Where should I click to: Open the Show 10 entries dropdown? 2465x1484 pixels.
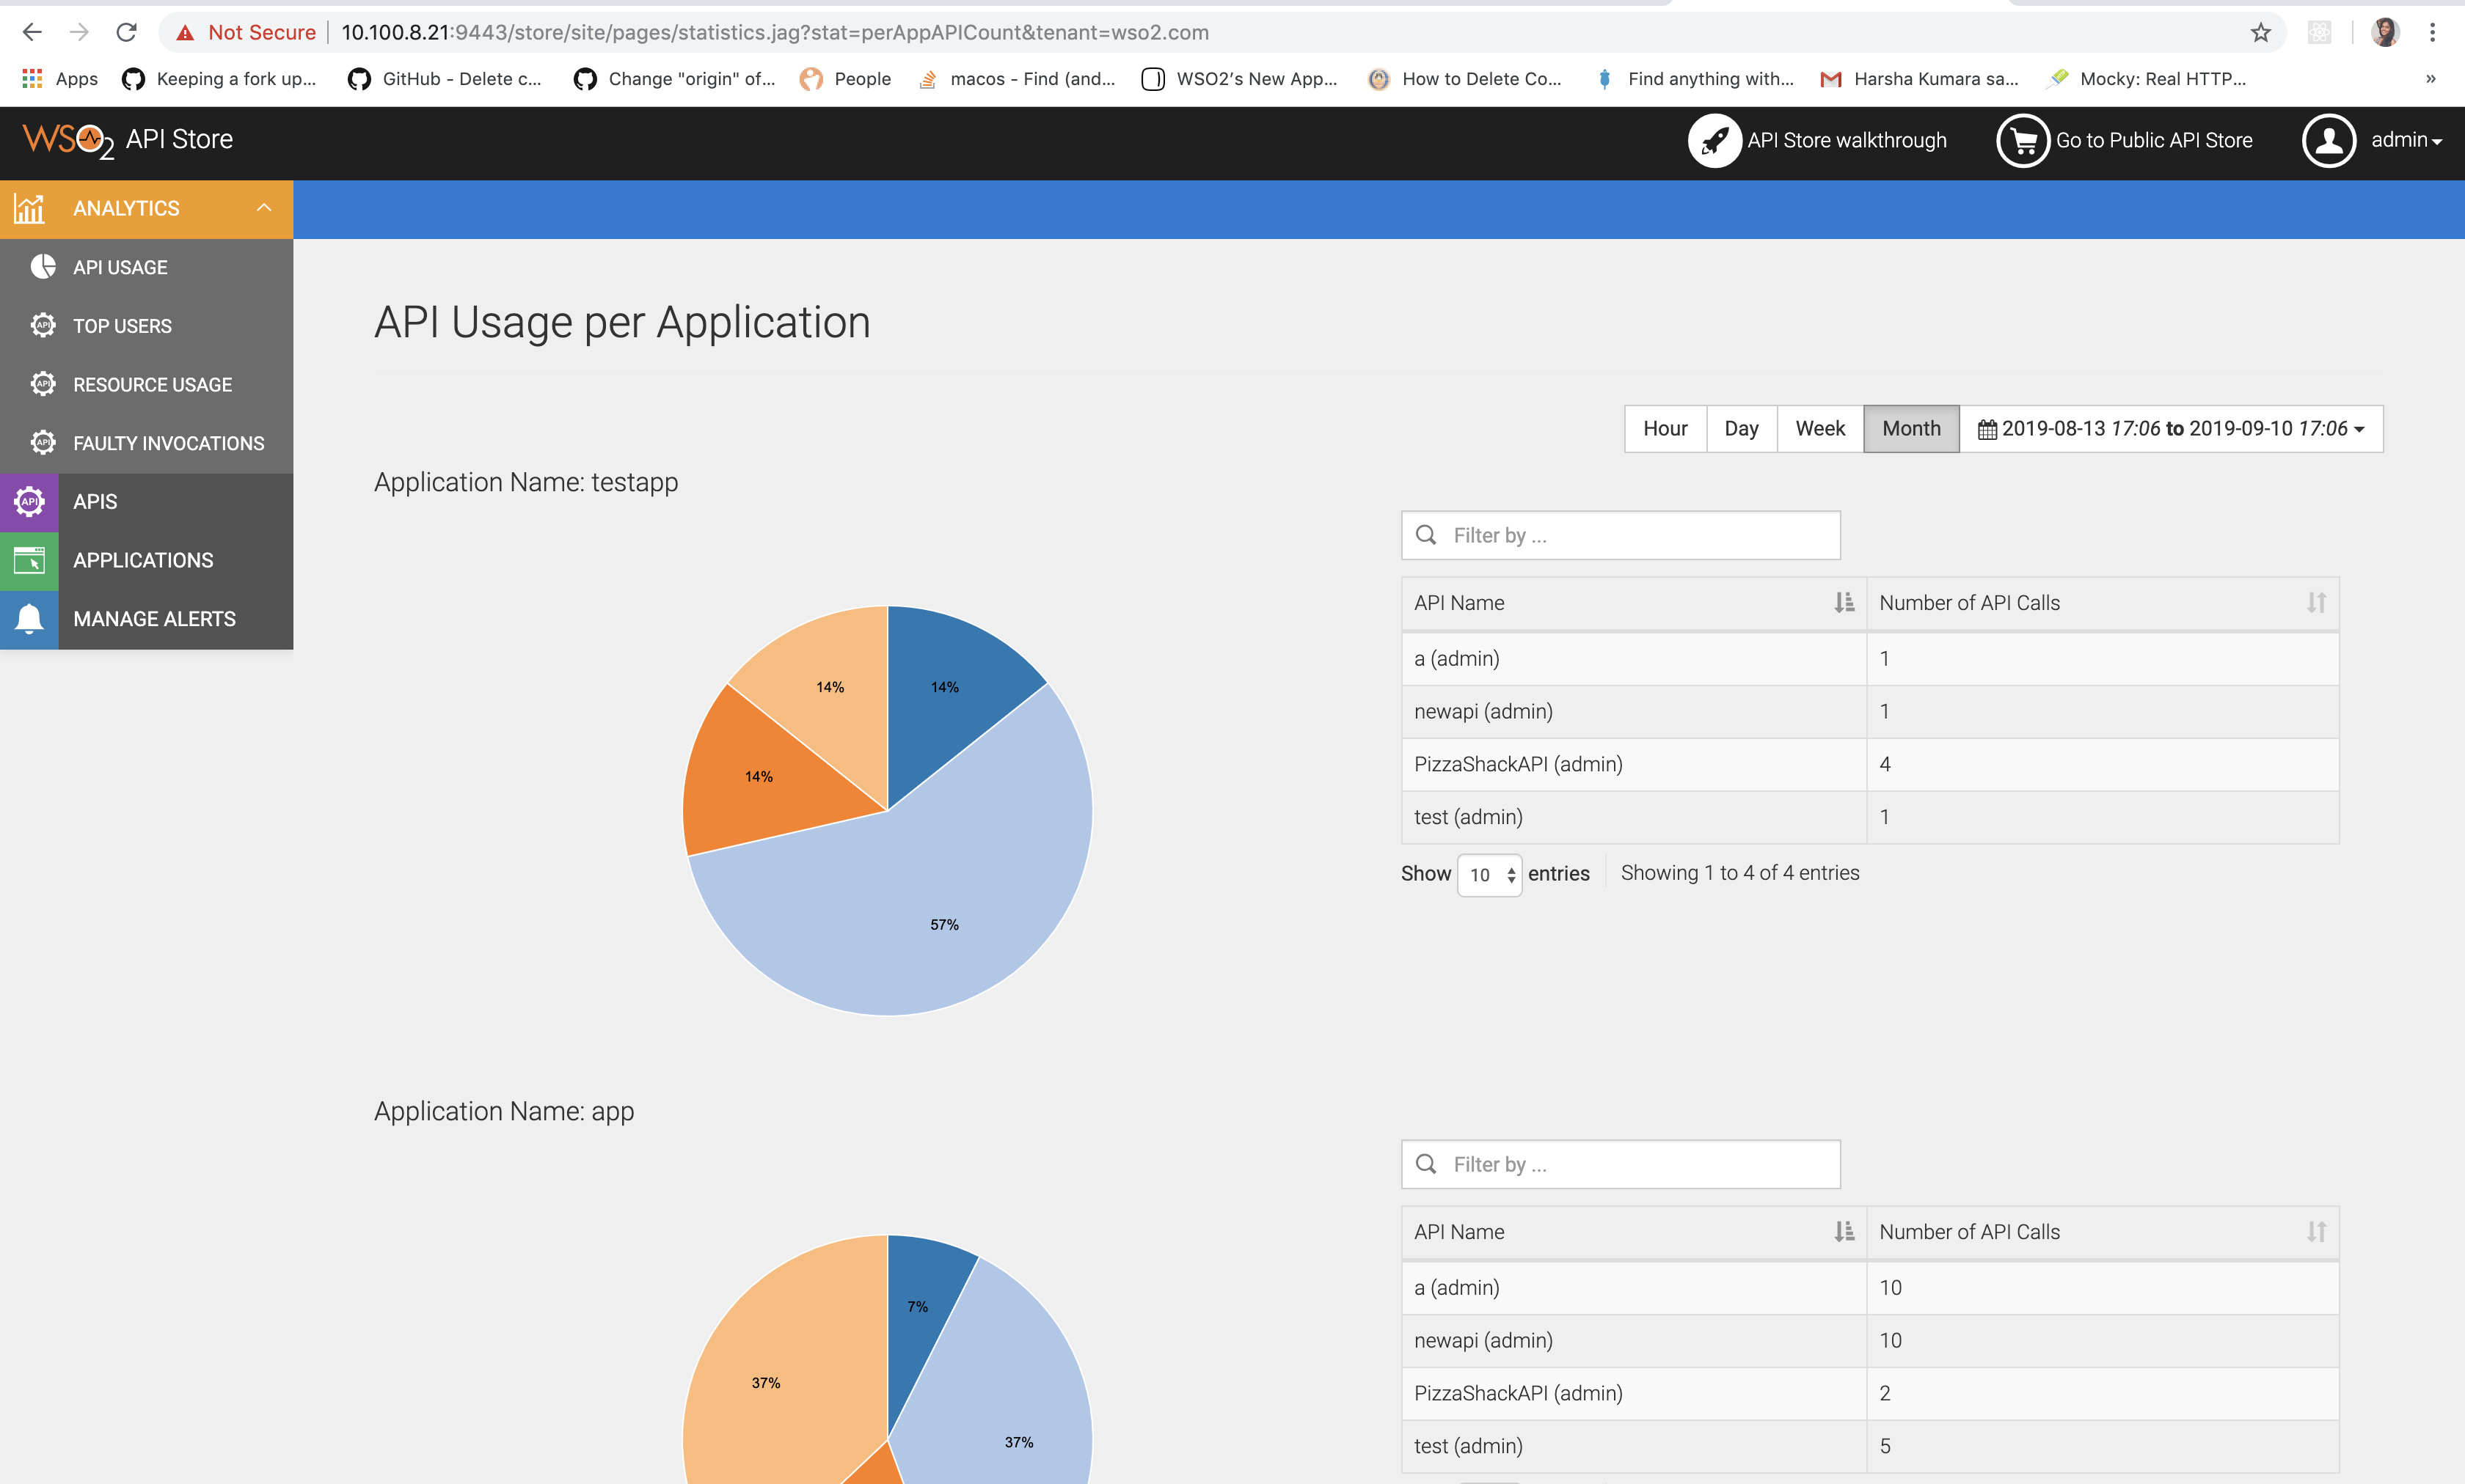(x=1489, y=875)
